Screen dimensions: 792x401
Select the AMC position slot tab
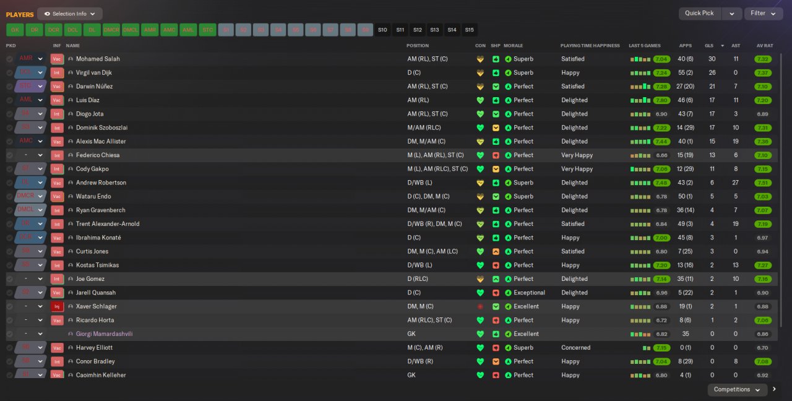pos(169,30)
